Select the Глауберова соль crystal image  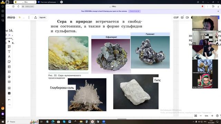click(87, 95)
